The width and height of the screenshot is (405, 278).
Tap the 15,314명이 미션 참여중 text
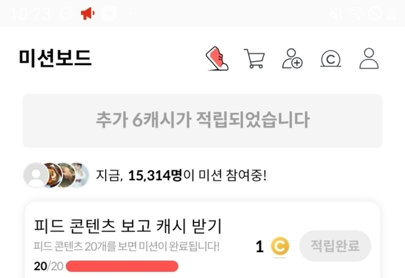pyautogui.click(x=181, y=176)
